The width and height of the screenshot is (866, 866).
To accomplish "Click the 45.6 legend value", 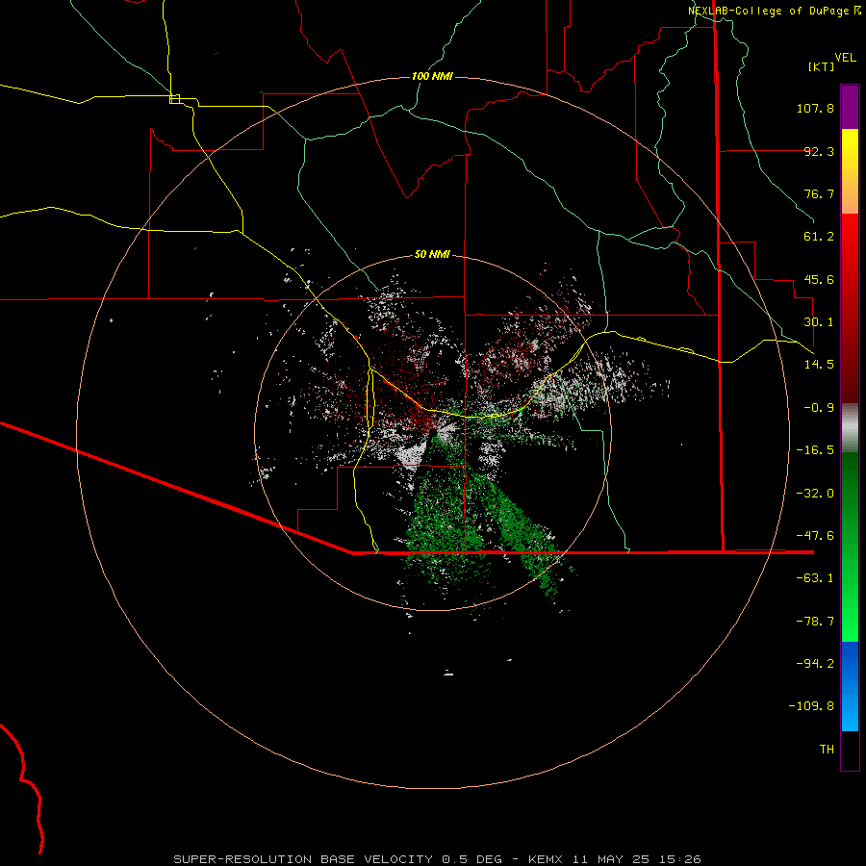I will coord(819,279).
